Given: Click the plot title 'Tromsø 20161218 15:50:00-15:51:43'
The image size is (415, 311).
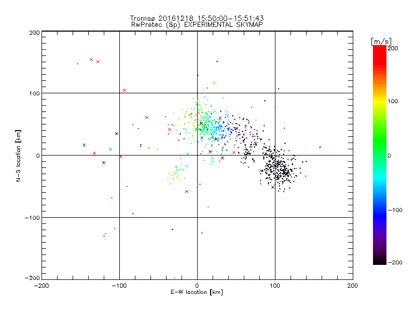Looking at the screenshot, I should [x=197, y=18].
